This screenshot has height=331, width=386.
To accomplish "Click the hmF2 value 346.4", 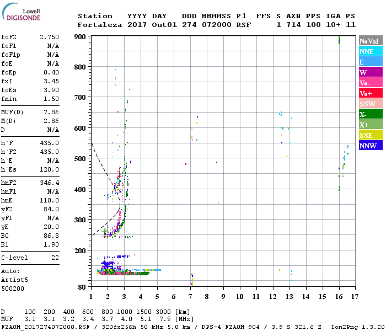I will pyautogui.click(x=49, y=183).
